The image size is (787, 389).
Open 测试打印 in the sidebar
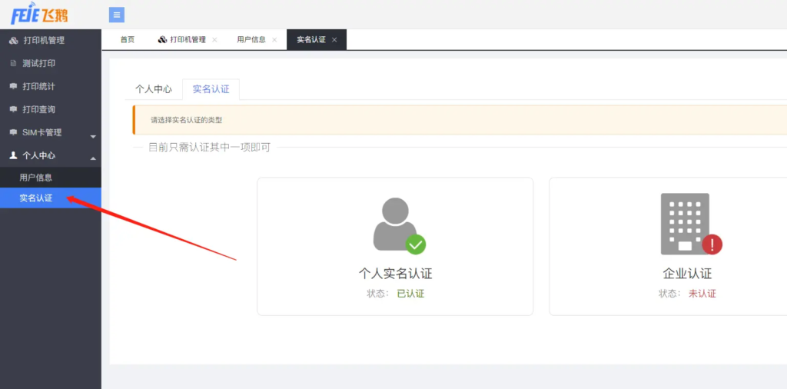tap(38, 63)
